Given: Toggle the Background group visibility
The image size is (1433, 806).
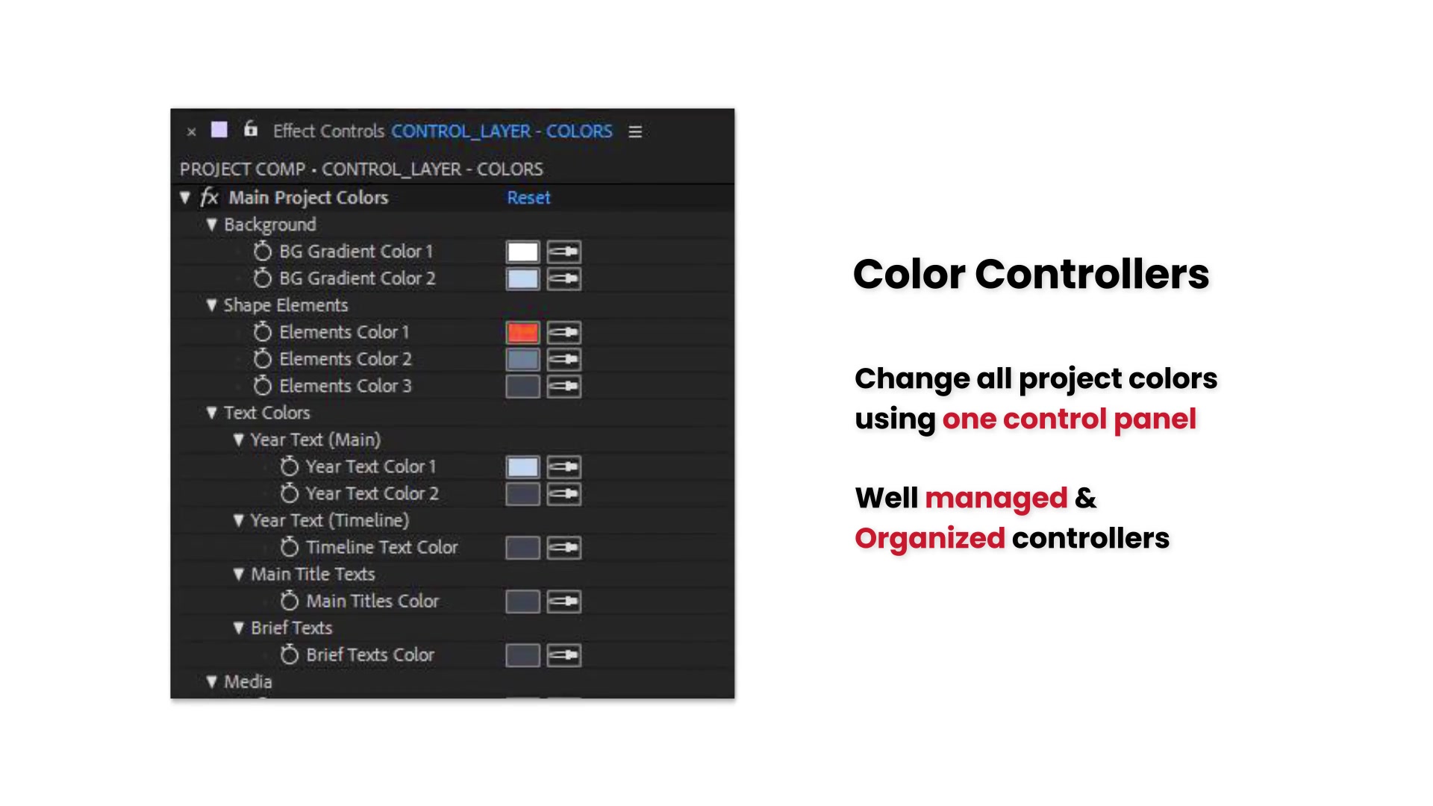Looking at the screenshot, I should pos(210,225).
